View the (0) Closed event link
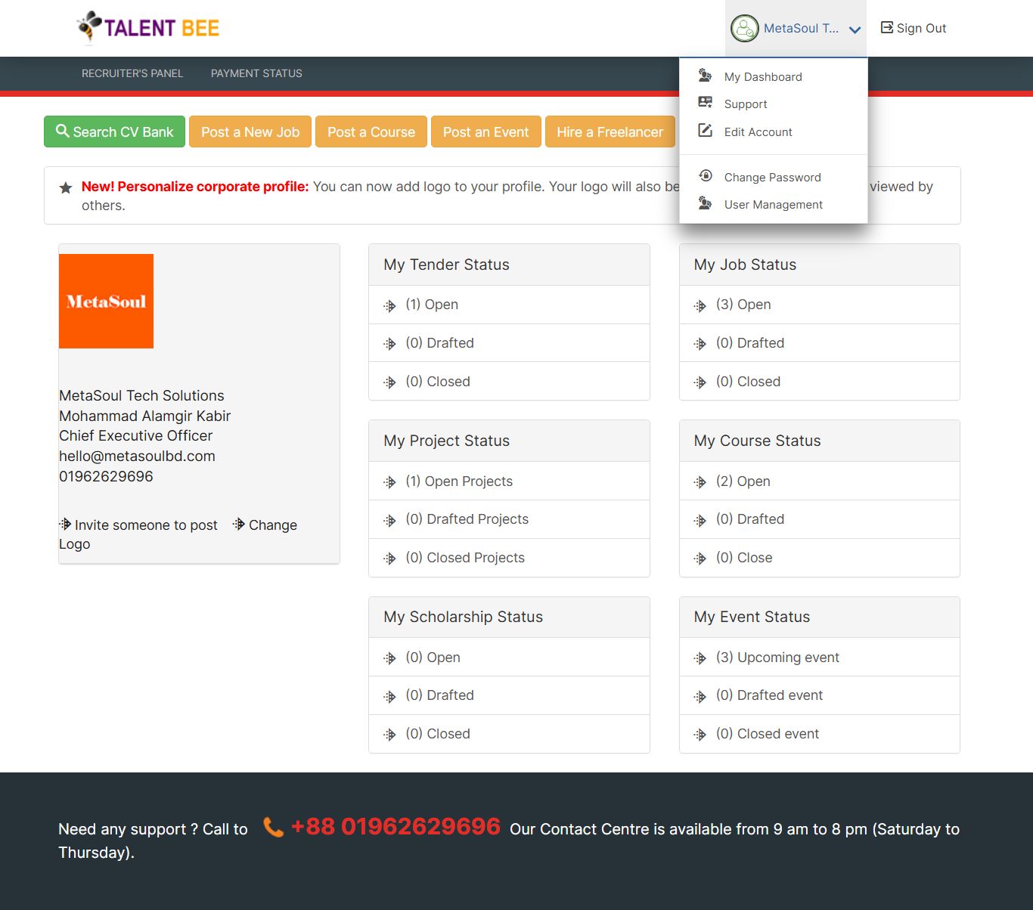1033x910 pixels. pos(768,734)
